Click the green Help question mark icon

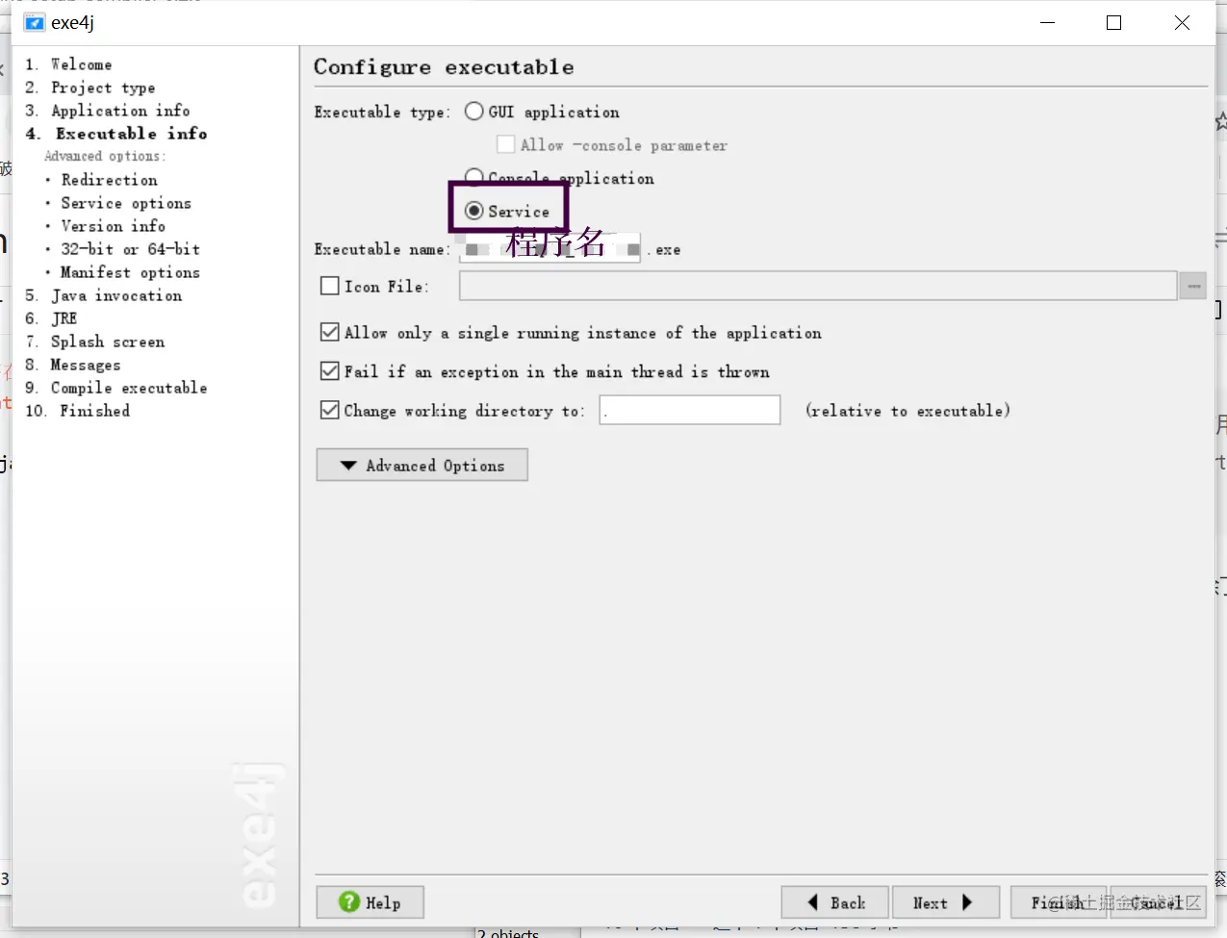click(x=349, y=901)
